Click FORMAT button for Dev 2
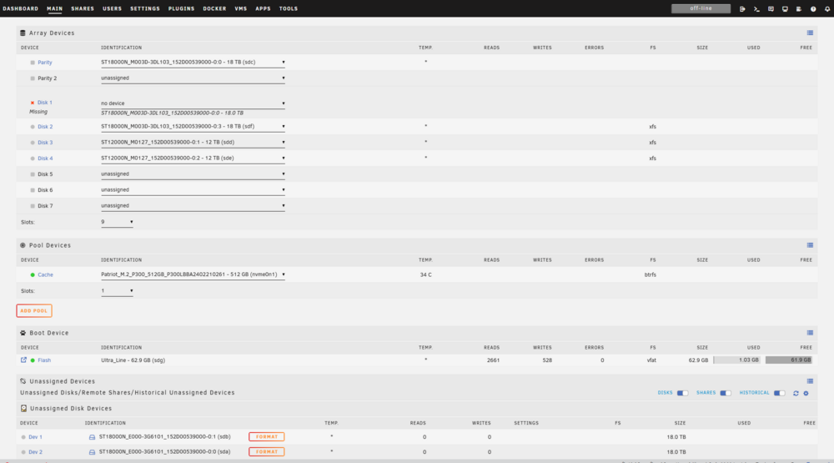 267,452
